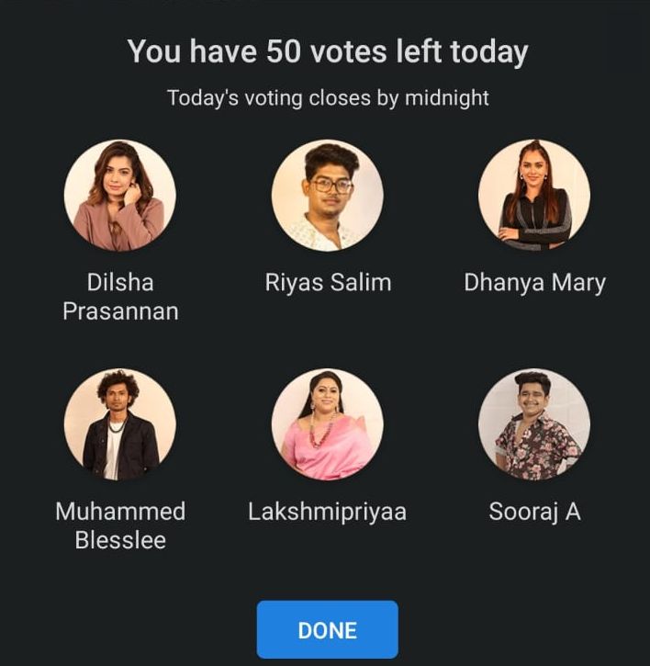Choose the contestant wearing glasses

click(x=328, y=196)
